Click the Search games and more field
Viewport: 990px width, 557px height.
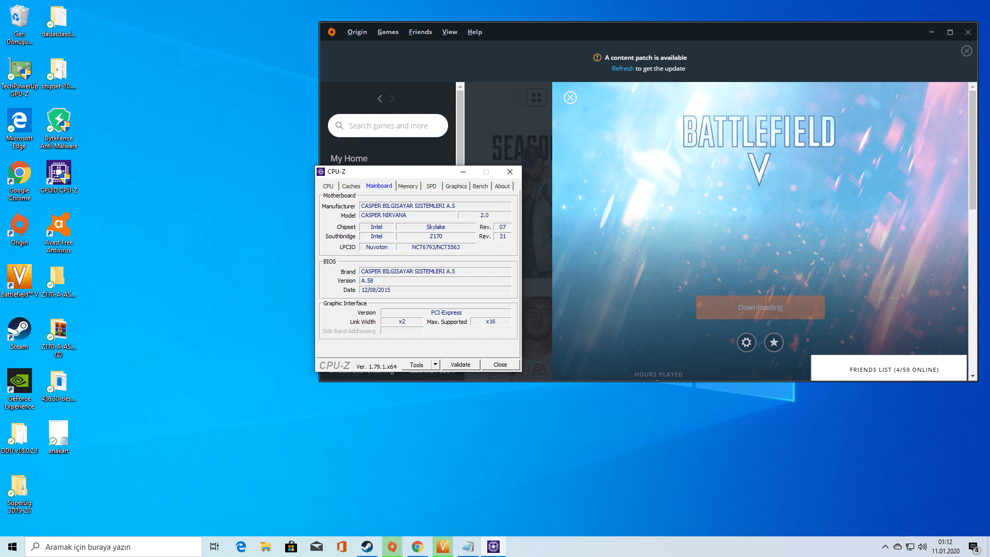[x=388, y=126]
